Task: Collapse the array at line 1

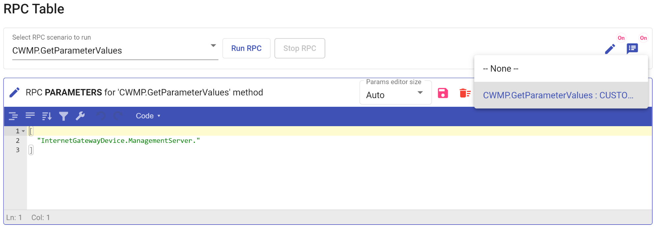Action: coord(23,131)
